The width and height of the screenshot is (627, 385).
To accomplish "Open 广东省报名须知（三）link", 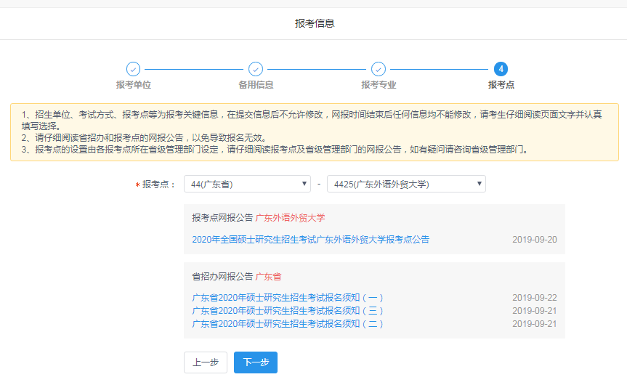I will 288,311.
